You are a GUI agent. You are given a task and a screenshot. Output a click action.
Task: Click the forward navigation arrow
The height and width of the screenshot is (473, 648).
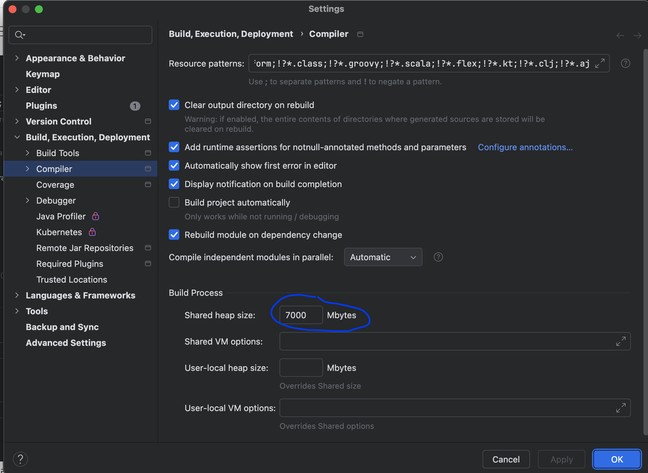point(637,36)
